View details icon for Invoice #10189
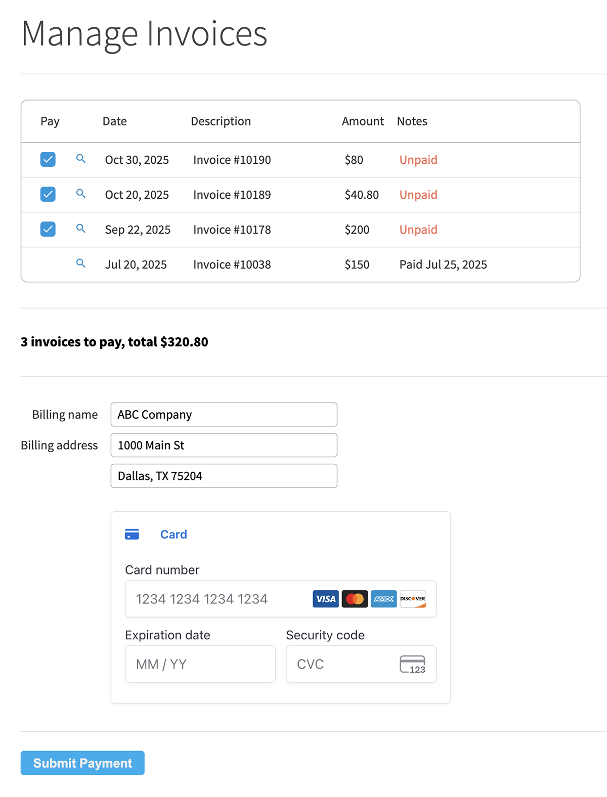This screenshot has height=797, width=607. [x=80, y=194]
